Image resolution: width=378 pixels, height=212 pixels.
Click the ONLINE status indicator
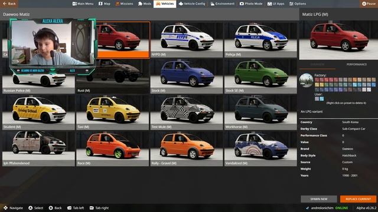tap(341, 208)
